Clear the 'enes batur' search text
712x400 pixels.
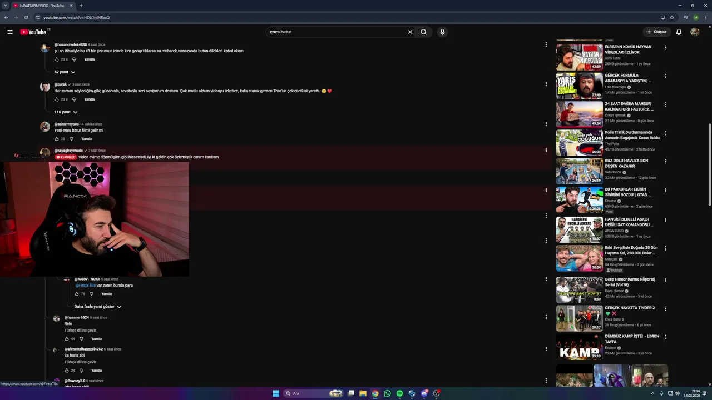(x=410, y=32)
